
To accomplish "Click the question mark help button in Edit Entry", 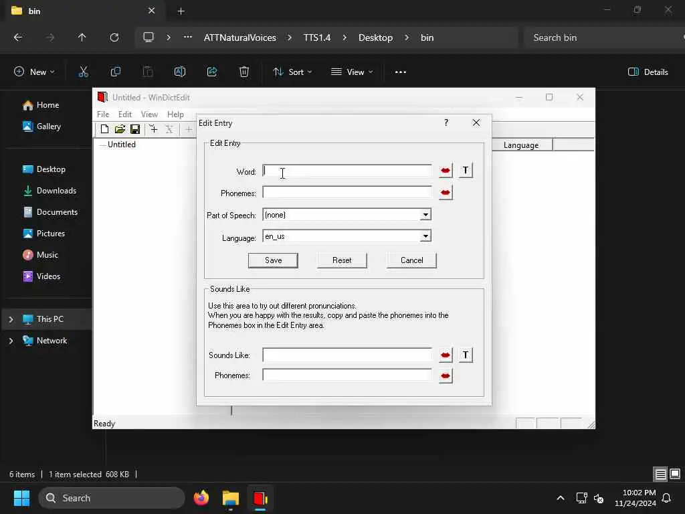I will pos(446,123).
